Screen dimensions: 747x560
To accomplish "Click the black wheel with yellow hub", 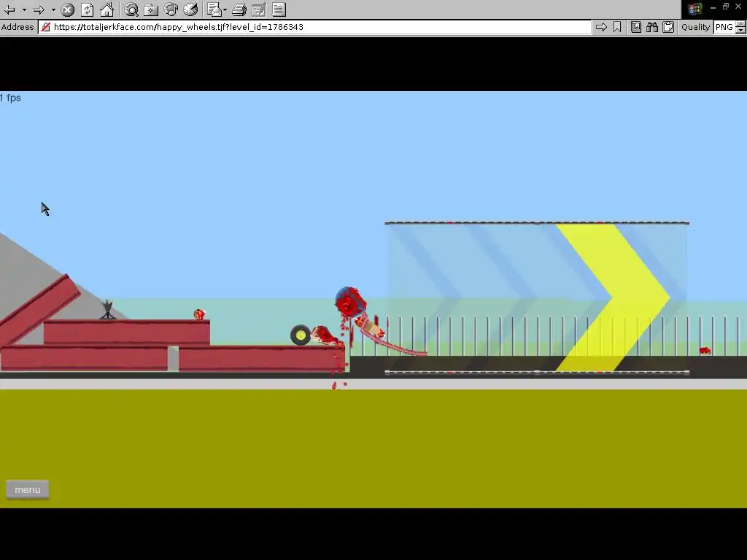I will [301, 335].
